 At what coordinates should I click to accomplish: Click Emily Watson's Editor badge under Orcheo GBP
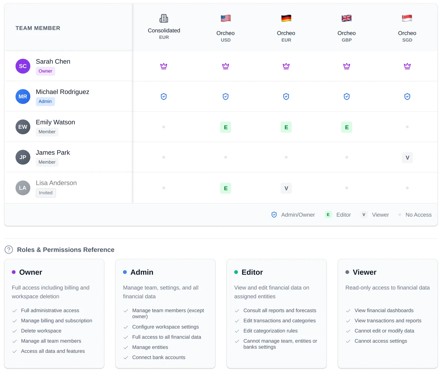coord(347,127)
